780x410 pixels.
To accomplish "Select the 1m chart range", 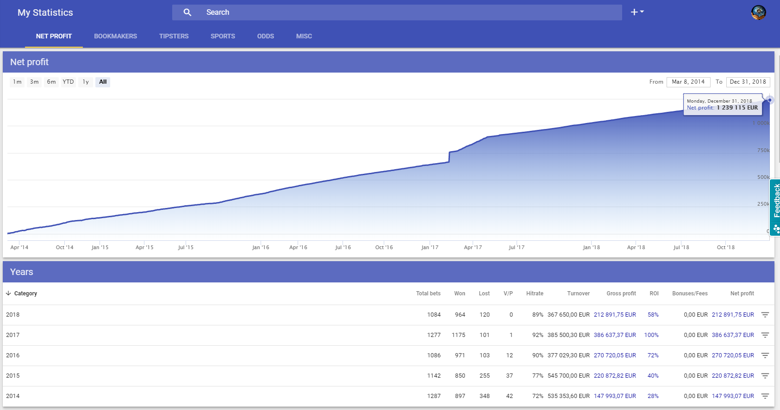I will (17, 82).
